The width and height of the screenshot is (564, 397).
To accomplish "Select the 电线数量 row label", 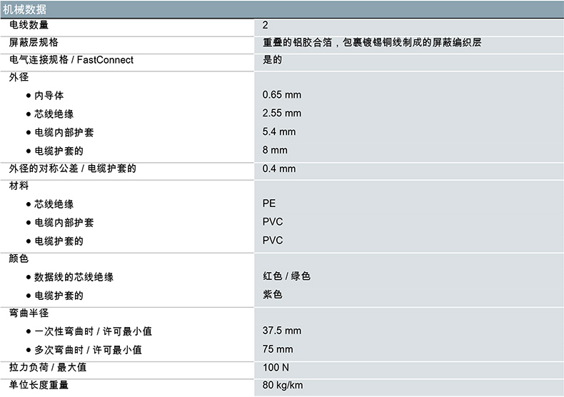I will click(x=34, y=26).
